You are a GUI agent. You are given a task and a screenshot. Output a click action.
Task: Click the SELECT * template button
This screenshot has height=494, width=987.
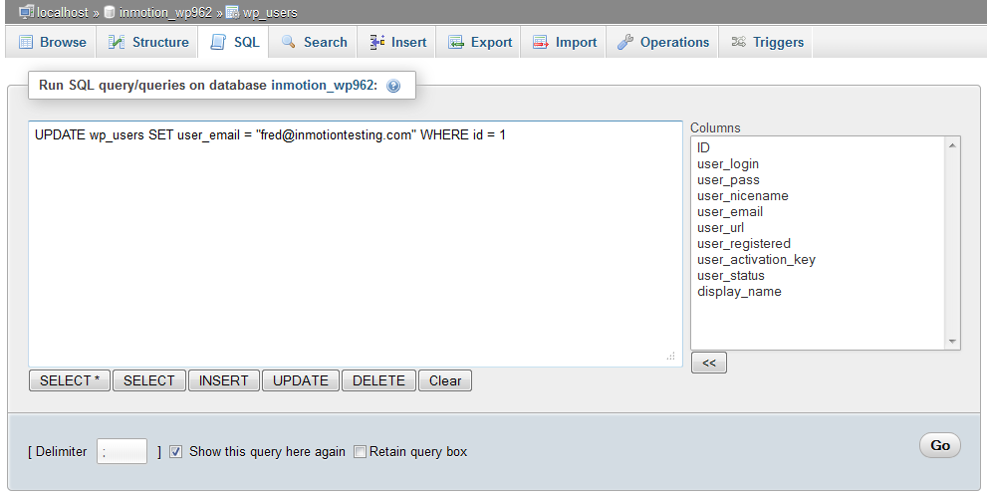click(x=69, y=380)
